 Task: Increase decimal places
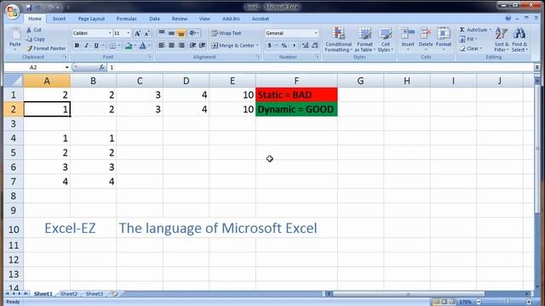click(x=305, y=45)
